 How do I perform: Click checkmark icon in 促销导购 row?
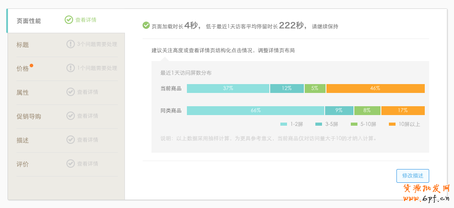(70, 116)
